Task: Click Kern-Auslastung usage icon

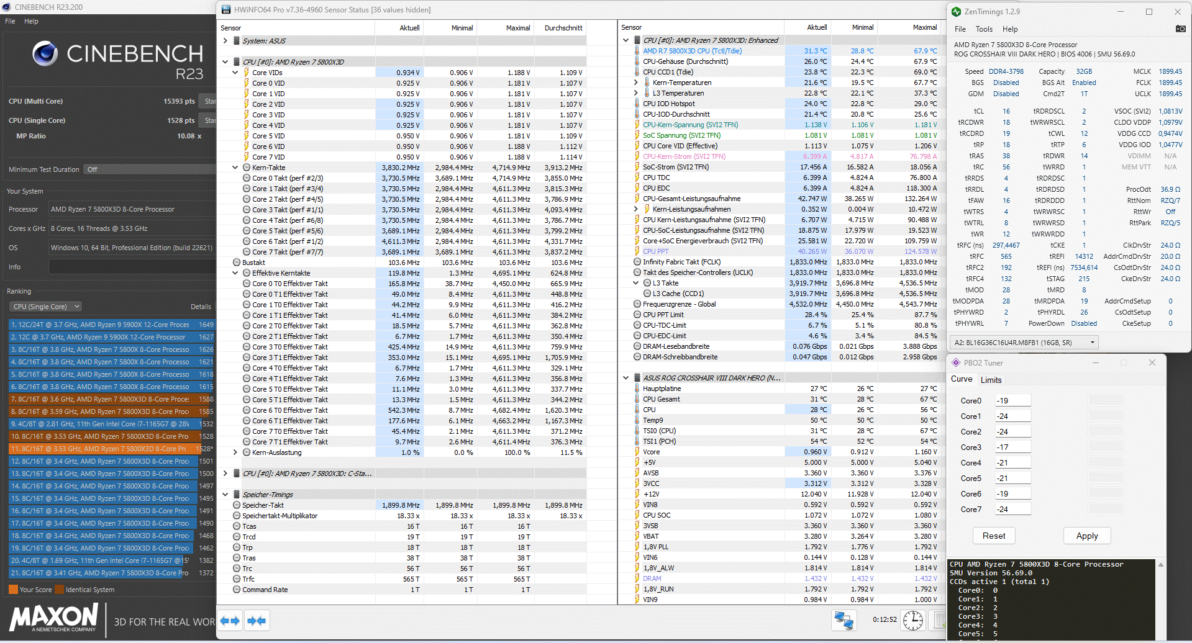Action: 247,452
